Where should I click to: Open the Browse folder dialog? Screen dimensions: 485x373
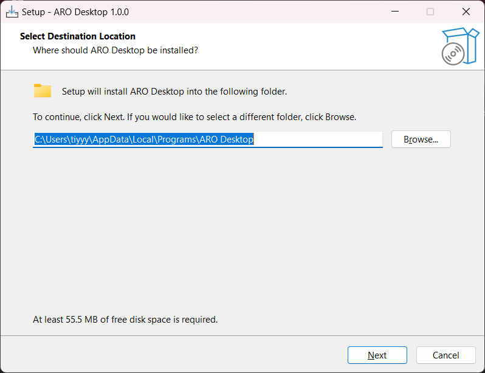(x=421, y=139)
